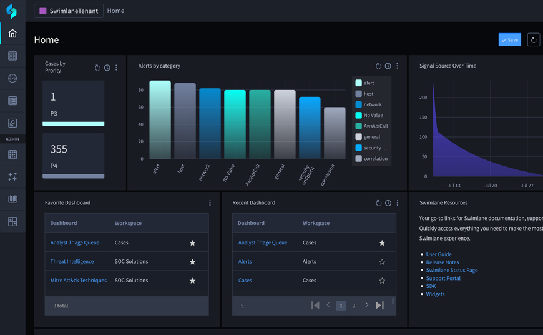Unfavorite Threat Intelligence dashboard star
This screenshot has width=543, height=335.
pyautogui.click(x=192, y=262)
